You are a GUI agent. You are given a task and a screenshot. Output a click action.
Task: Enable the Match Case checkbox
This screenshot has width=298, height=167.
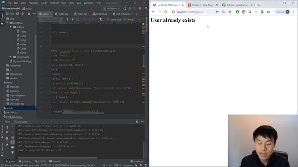[x=108, y=19]
